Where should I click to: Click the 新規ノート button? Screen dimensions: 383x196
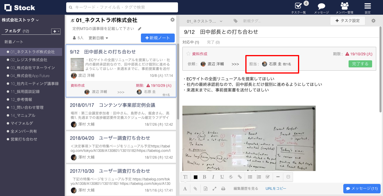[158, 38]
